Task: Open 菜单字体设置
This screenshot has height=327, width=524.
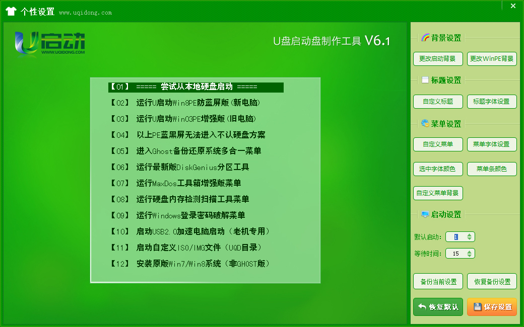Action: [x=492, y=144]
